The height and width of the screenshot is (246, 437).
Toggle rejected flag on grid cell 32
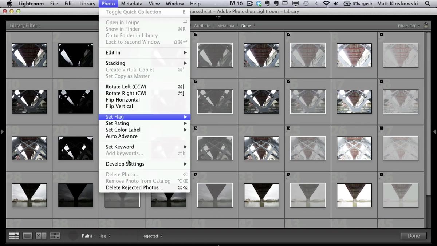[196, 175]
